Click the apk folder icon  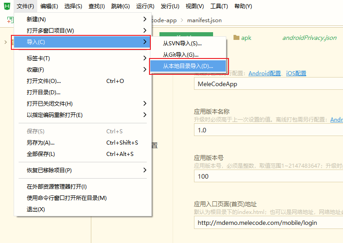[236, 38]
